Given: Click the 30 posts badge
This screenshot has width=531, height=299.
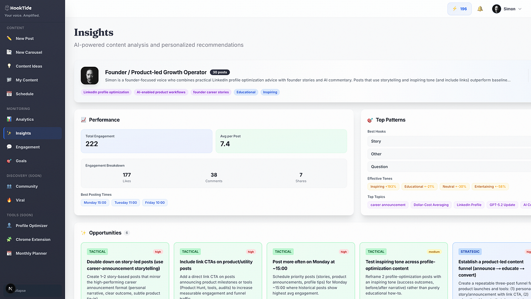Looking at the screenshot, I should pyautogui.click(x=220, y=72).
